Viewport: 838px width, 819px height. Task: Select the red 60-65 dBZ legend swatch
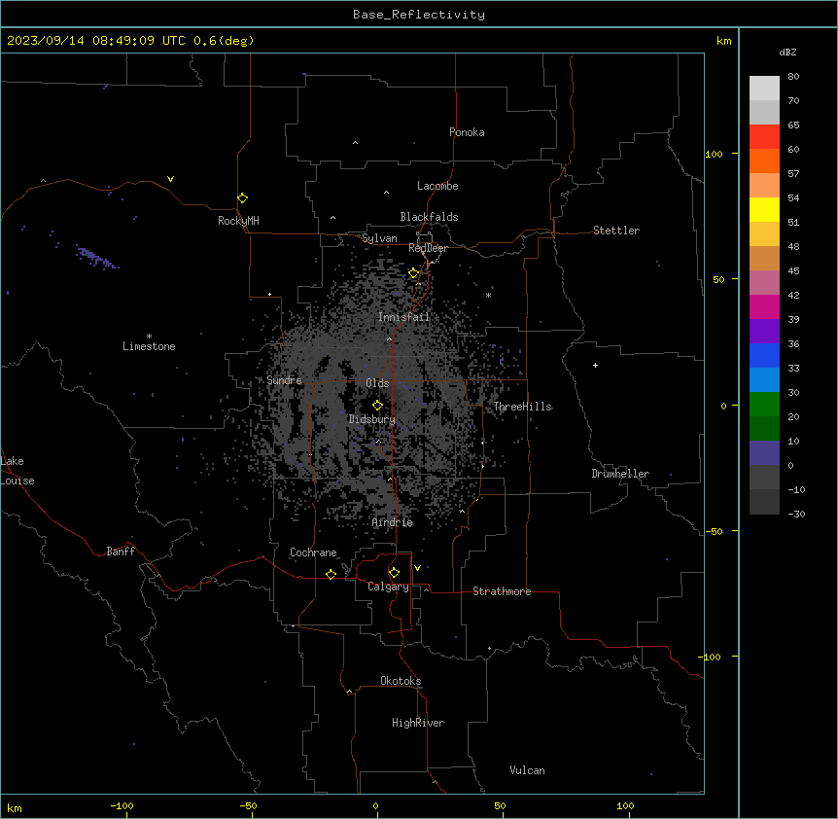pyautogui.click(x=764, y=137)
